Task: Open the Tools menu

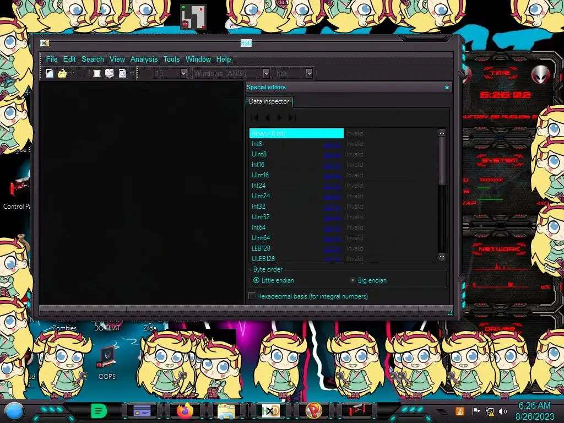Action: click(x=171, y=59)
